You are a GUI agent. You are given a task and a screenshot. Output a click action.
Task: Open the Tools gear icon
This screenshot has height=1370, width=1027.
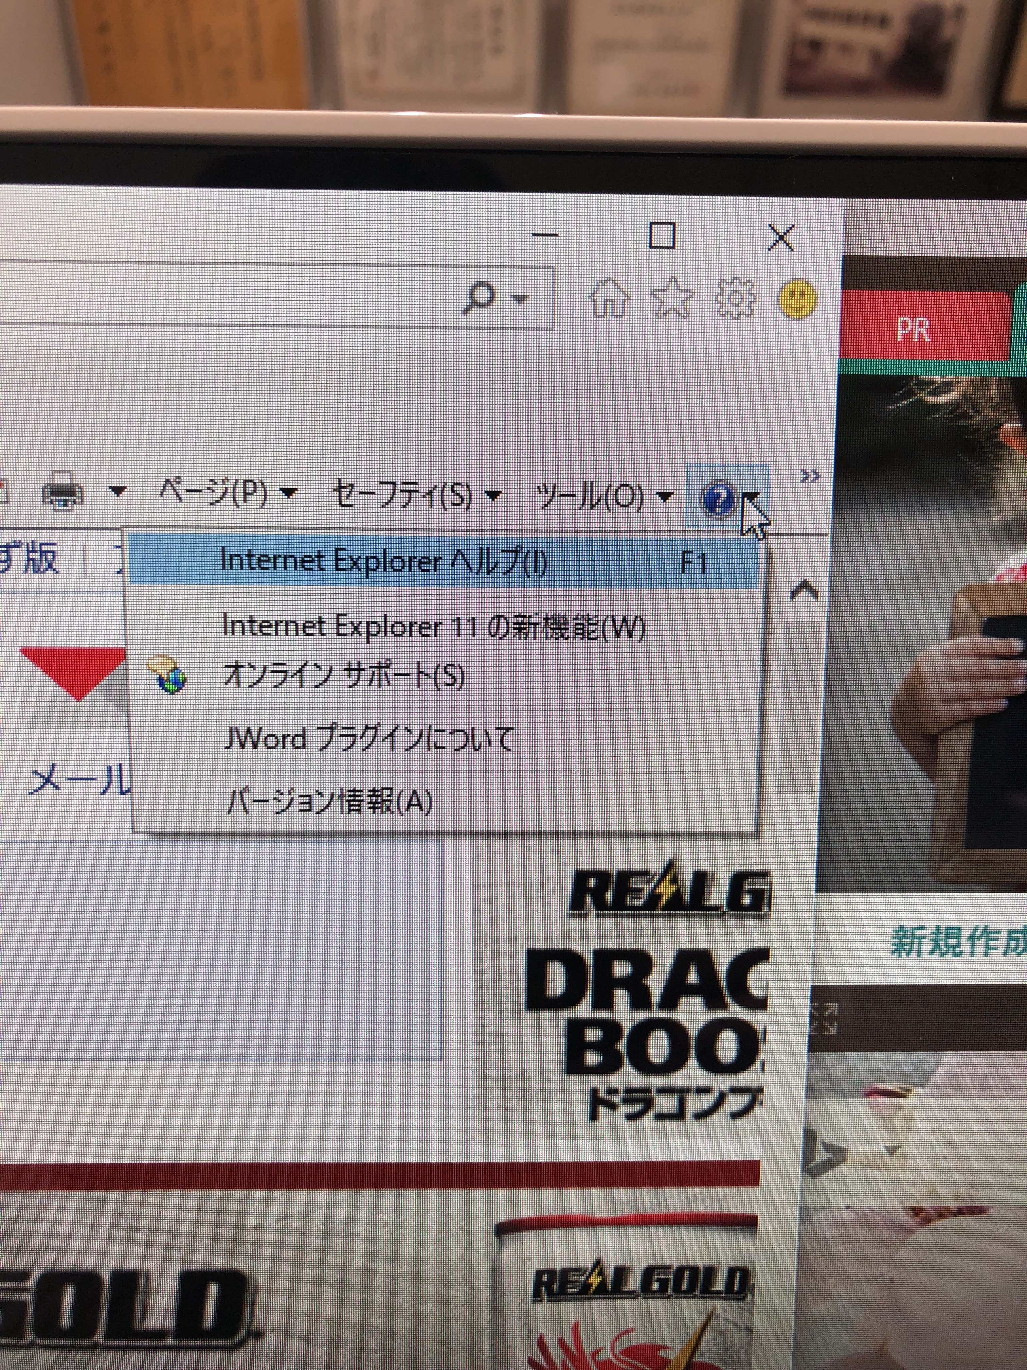coord(735,299)
